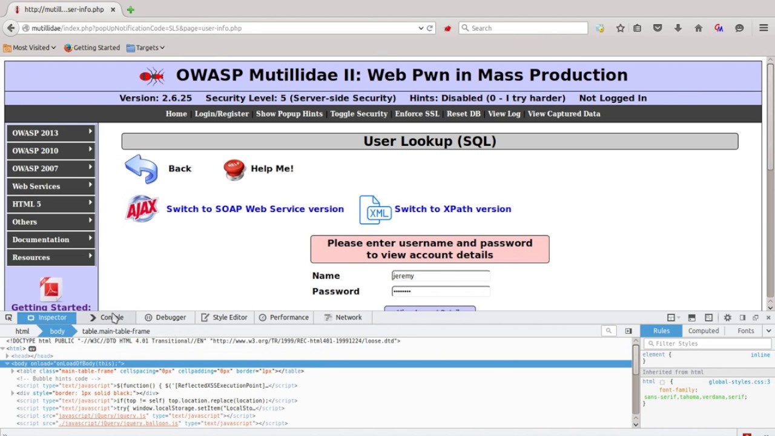Click the Filter Styles input

[x=707, y=343]
